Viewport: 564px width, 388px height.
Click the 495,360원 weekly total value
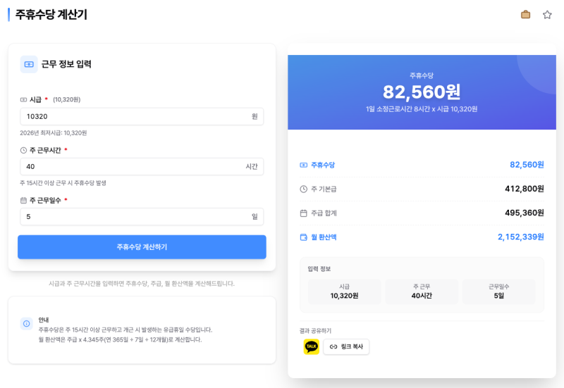coord(525,213)
